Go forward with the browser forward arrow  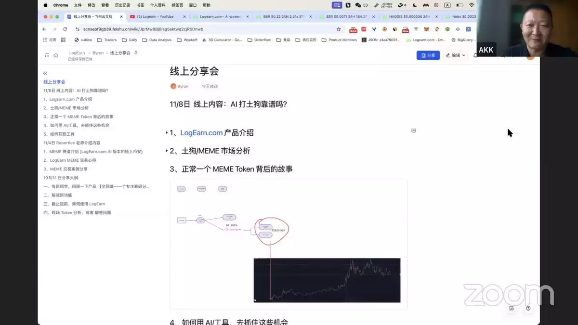[x=55, y=29]
